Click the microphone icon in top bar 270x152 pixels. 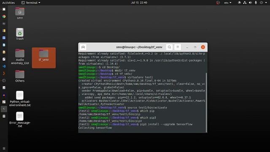coord(256,3)
